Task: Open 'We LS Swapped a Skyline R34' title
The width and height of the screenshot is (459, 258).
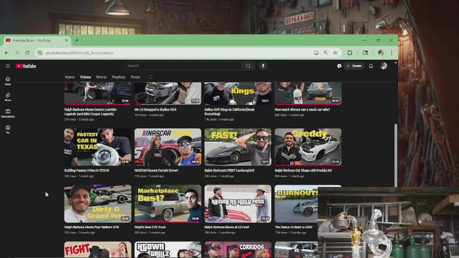Action: click(155, 110)
